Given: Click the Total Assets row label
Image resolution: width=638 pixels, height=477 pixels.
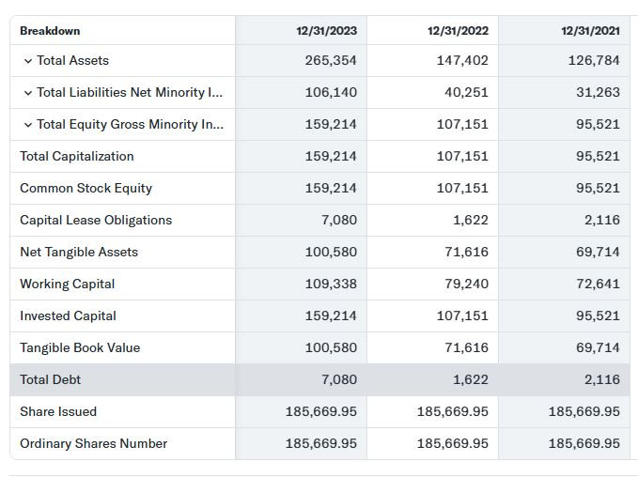Looking at the screenshot, I should [73, 61].
